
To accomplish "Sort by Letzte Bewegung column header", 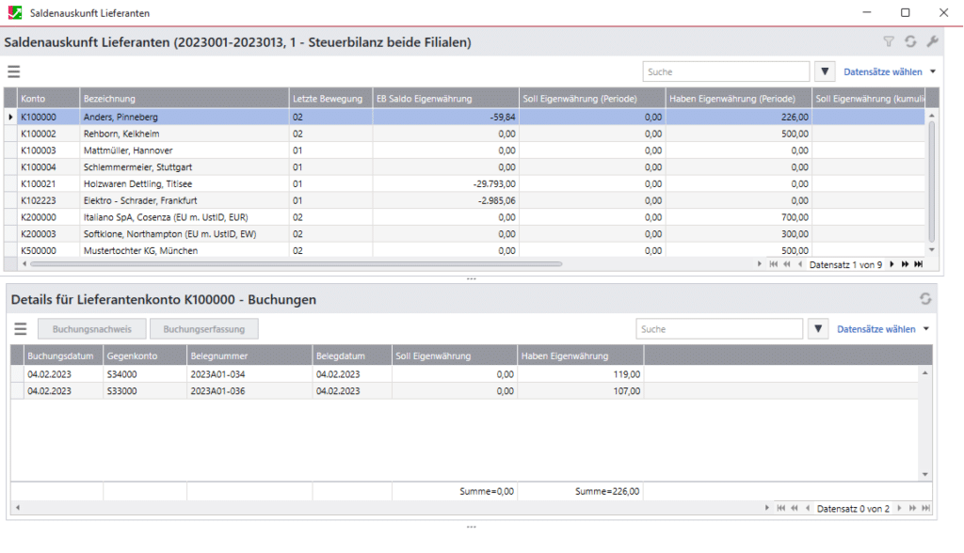I will point(330,99).
